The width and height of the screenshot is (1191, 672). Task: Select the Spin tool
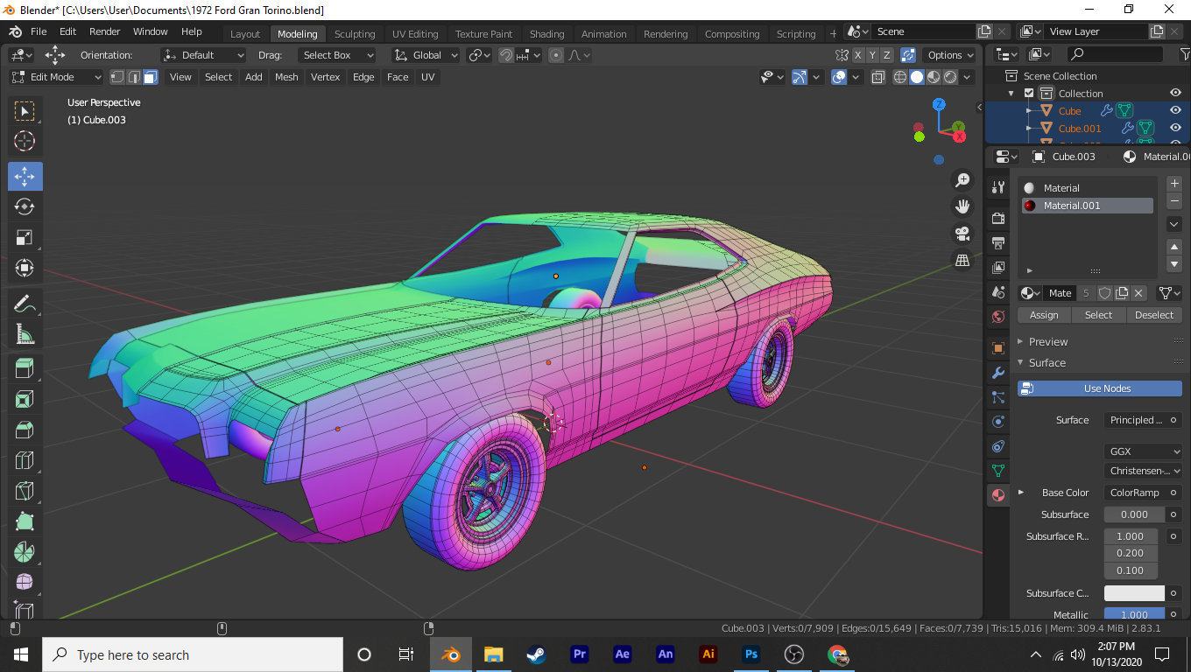25,552
